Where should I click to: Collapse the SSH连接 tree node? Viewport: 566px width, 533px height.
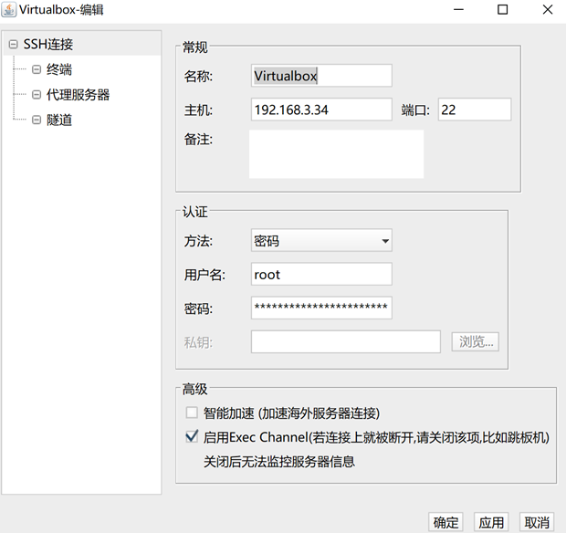tap(12, 44)
